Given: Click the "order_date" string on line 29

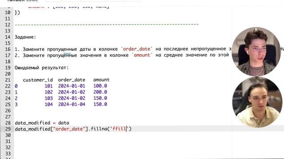Looking at the screenshot, I should (x=69, y=129).
